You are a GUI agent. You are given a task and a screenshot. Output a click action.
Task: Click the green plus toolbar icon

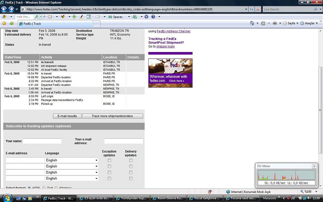click(74, 17)
